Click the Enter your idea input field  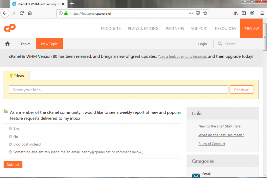click(119, 90)
